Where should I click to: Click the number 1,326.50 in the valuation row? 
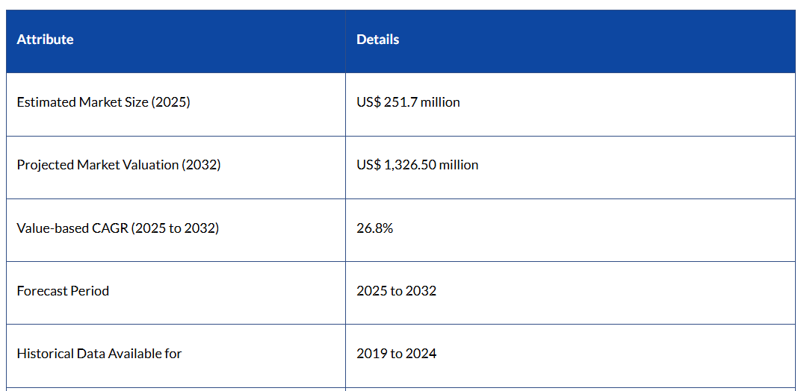(412, 165)
